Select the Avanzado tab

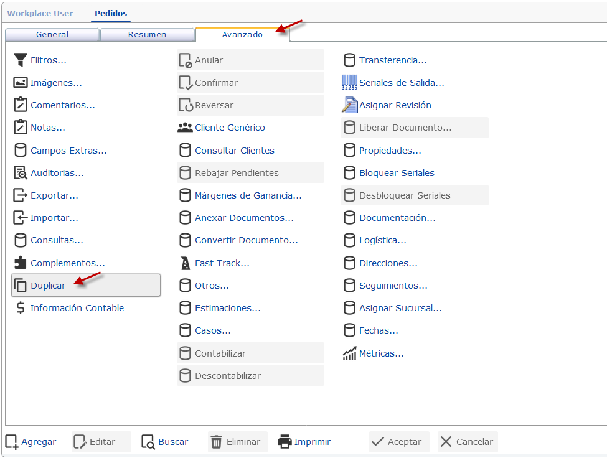[x=242, y=34]
